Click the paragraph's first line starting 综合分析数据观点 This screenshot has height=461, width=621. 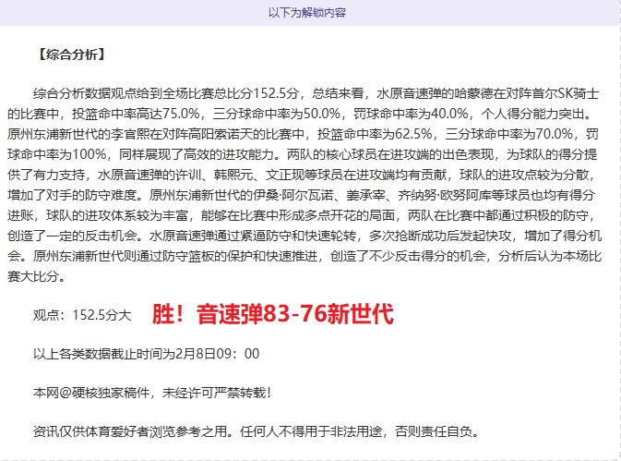tap(316, 93)
